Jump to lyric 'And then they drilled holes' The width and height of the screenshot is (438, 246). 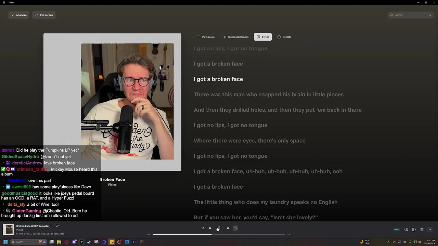pos(278,110)
